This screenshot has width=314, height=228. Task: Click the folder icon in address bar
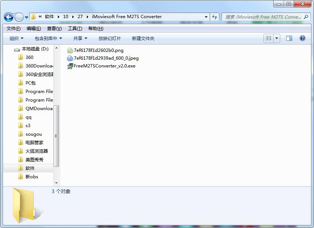pos(33,17)
